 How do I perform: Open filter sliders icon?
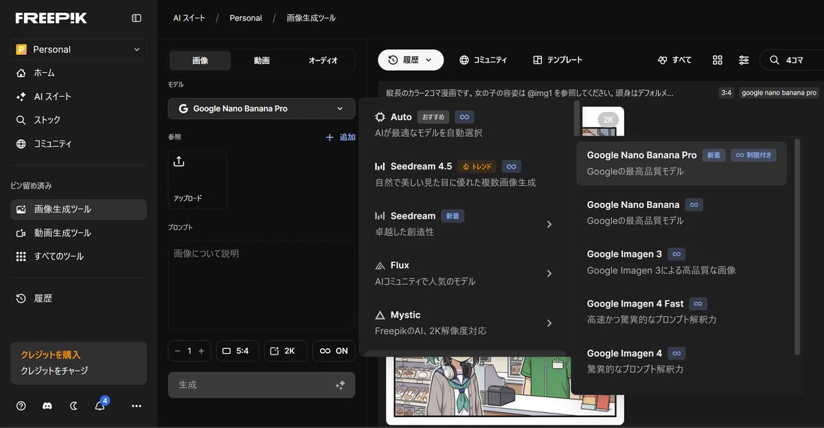pyautogui.click(x=744, y=60)
